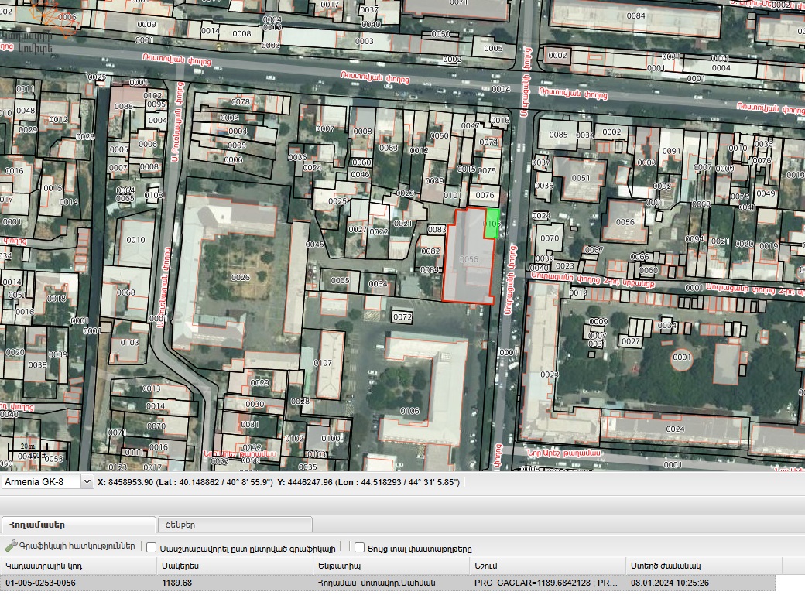Viewport: 805px width, 602px height.
Task: Click the creation time 08.01.2024 10:25:26
Action: (x=670, y=583)
